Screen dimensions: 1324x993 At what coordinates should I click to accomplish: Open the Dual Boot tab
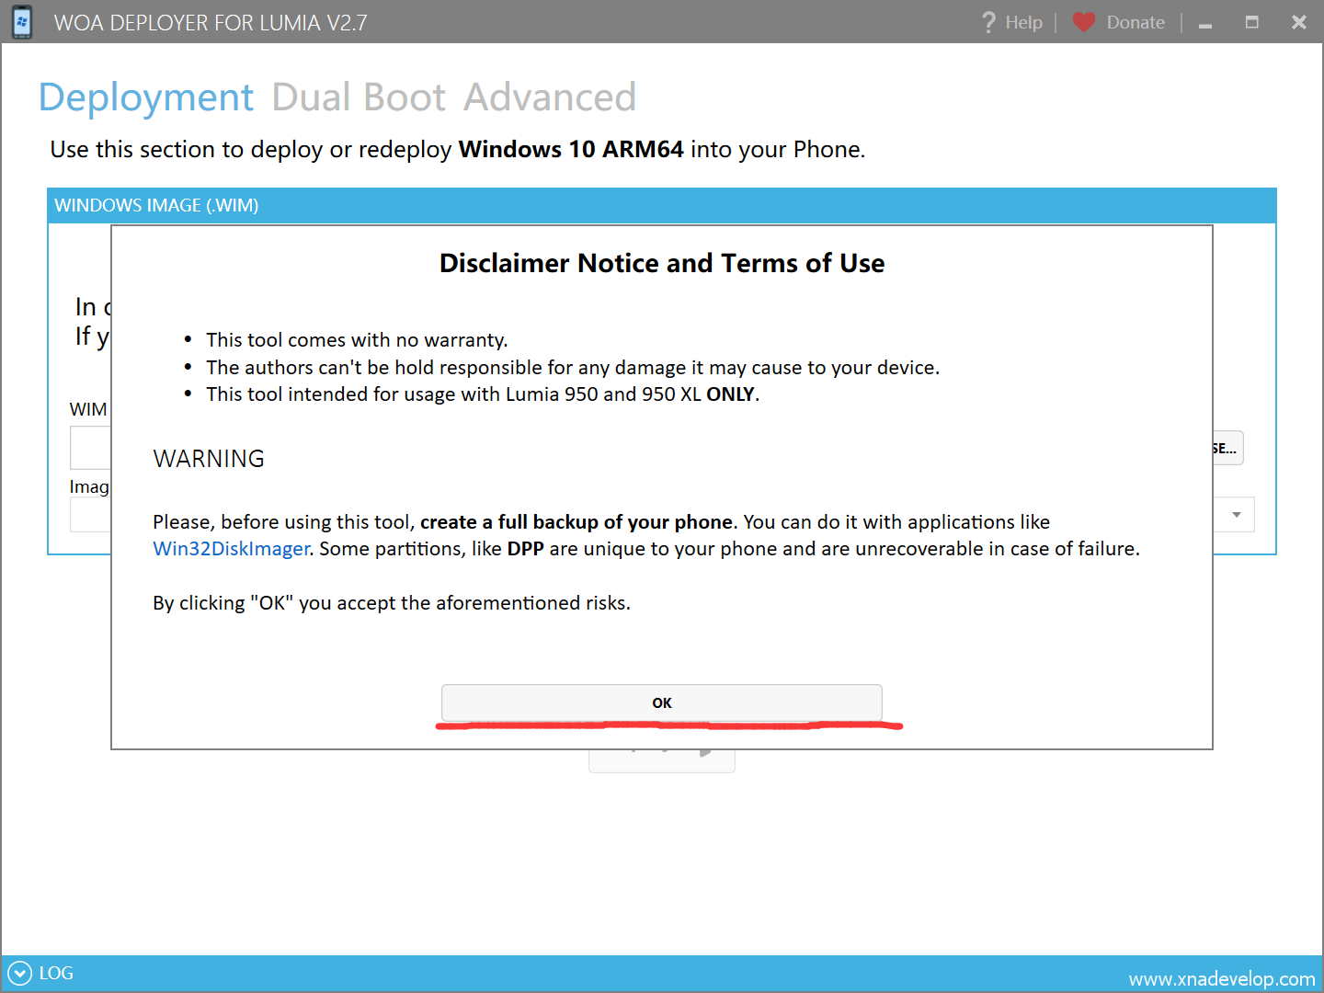pyautogui.click(x=359, y=97)
